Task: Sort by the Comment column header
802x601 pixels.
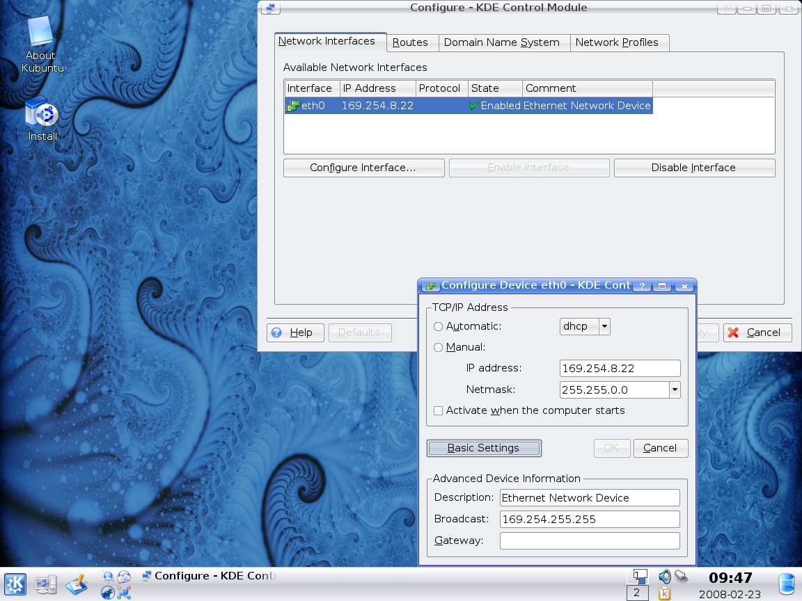Action: click(x=587, y=88)
